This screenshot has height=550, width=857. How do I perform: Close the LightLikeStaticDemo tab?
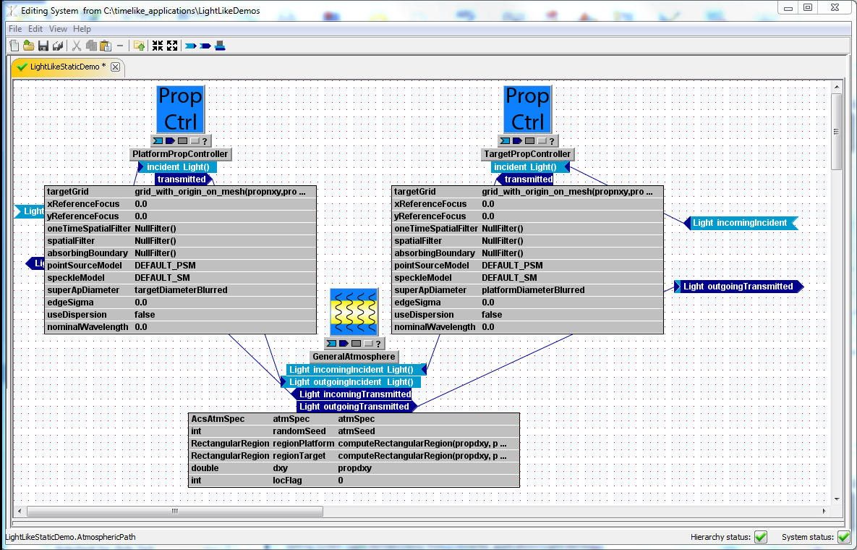coord(115,67)
